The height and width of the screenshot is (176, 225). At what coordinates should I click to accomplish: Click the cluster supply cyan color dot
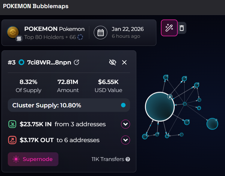point(123,105)
